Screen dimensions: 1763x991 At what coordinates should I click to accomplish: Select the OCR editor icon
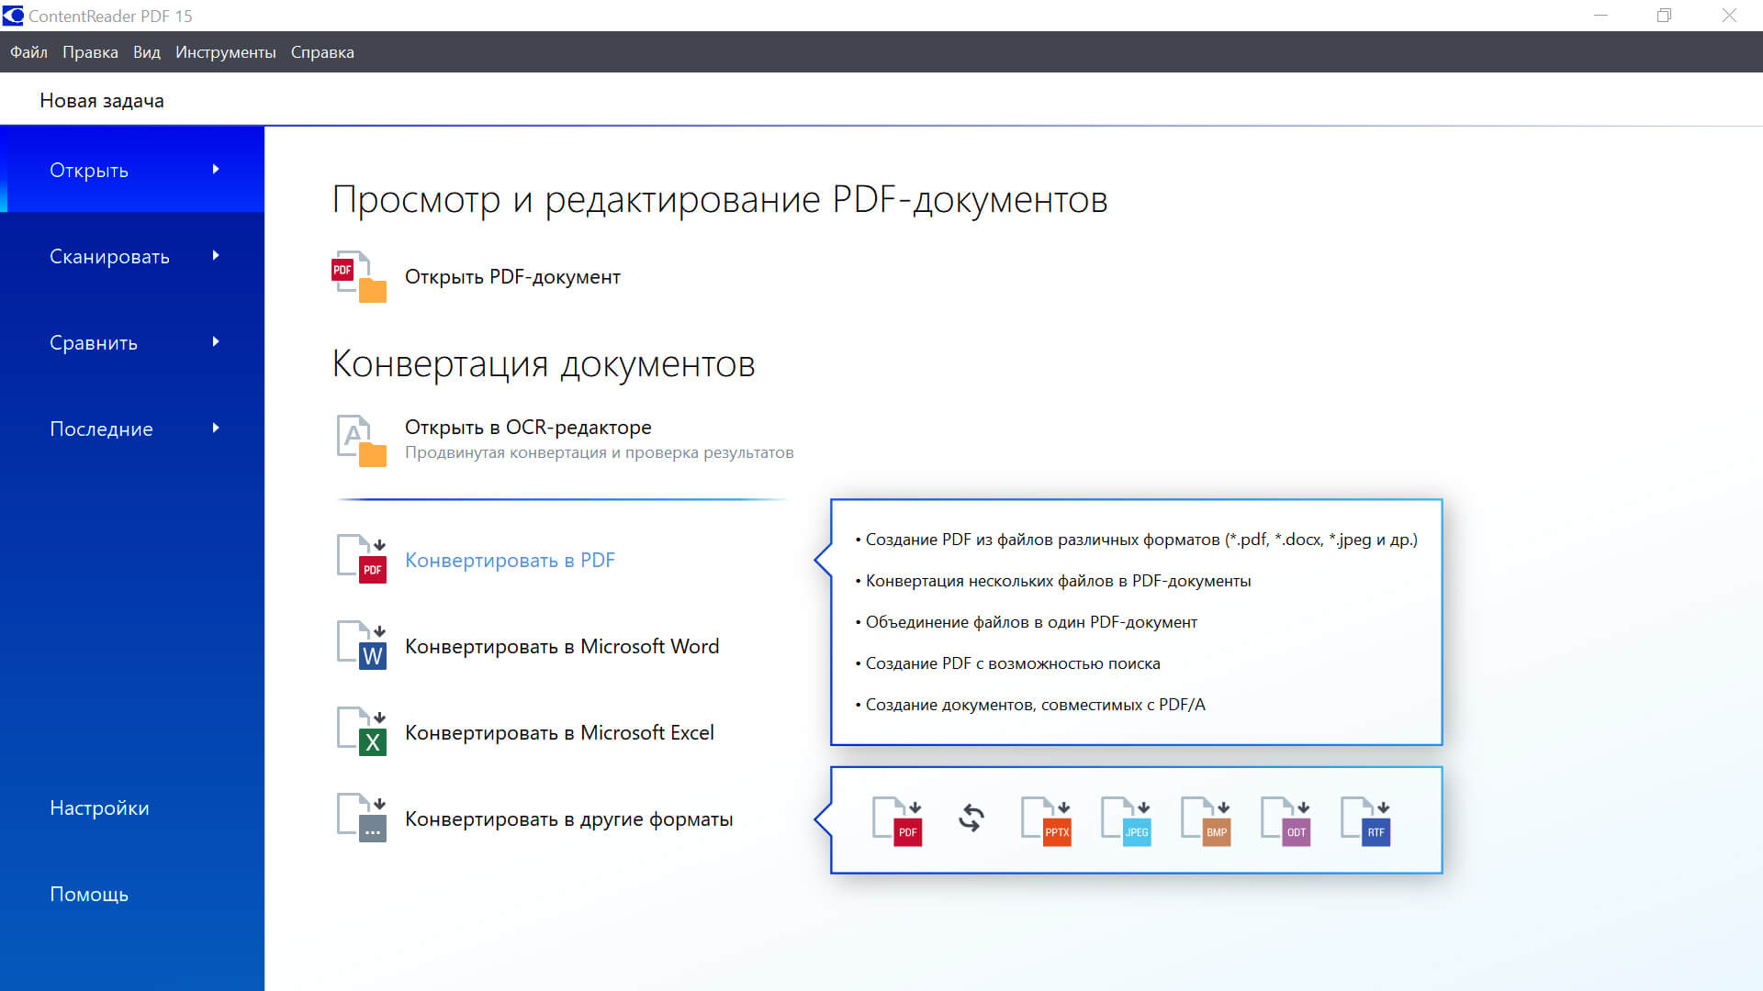click(x=362, y=440)
